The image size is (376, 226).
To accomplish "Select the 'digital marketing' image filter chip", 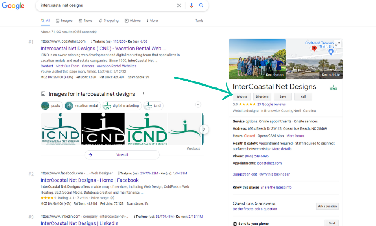I will click(122, 106).
